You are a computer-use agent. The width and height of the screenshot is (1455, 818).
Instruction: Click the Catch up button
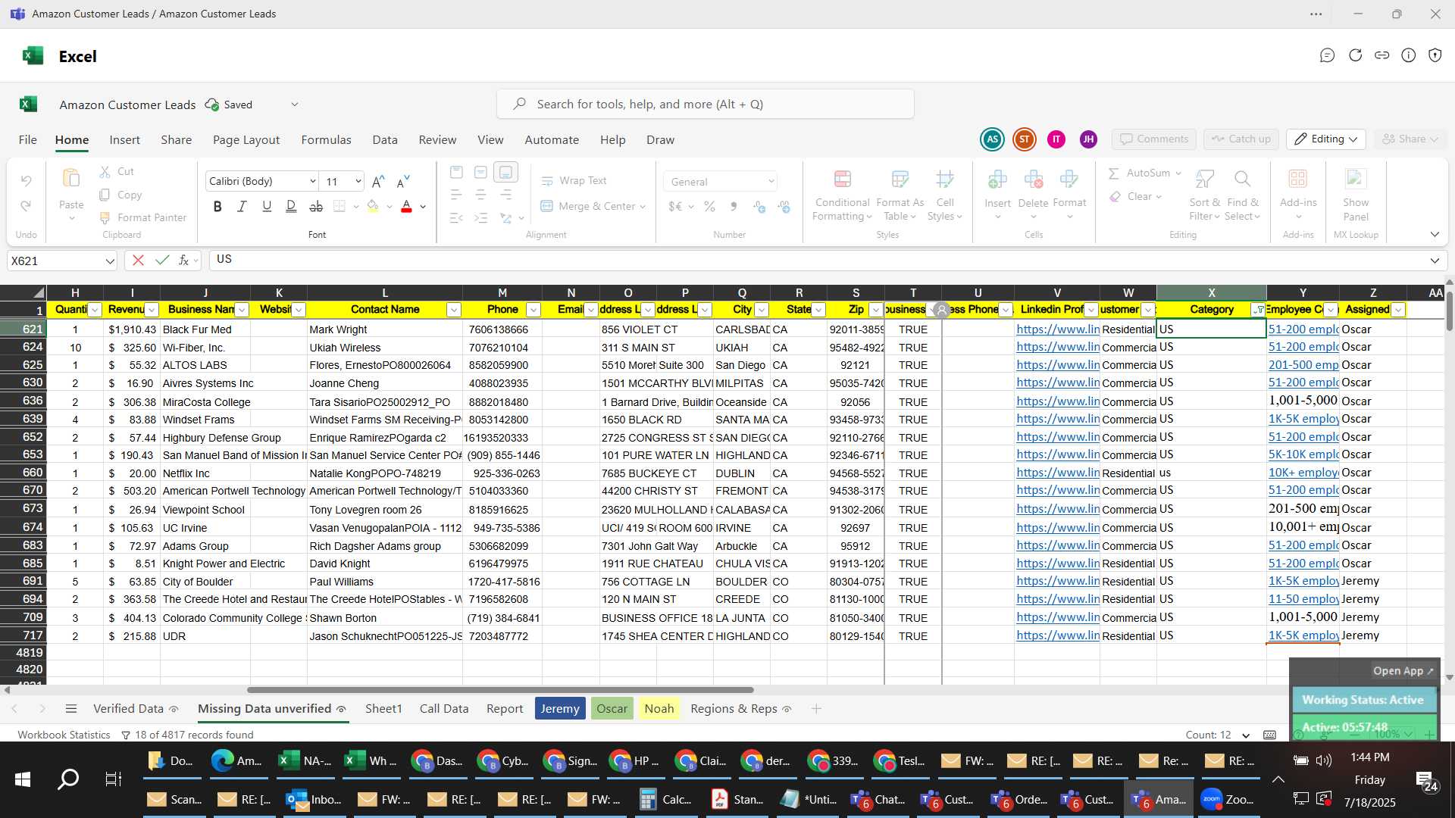point(1241,139)
